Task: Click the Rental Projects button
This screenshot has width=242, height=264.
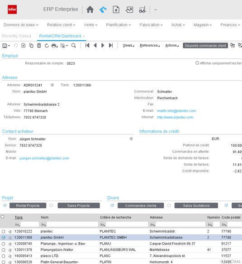Action: coord(28,206)
